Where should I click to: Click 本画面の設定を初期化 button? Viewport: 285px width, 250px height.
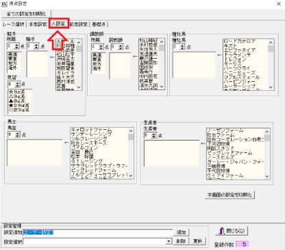point(230,195)
